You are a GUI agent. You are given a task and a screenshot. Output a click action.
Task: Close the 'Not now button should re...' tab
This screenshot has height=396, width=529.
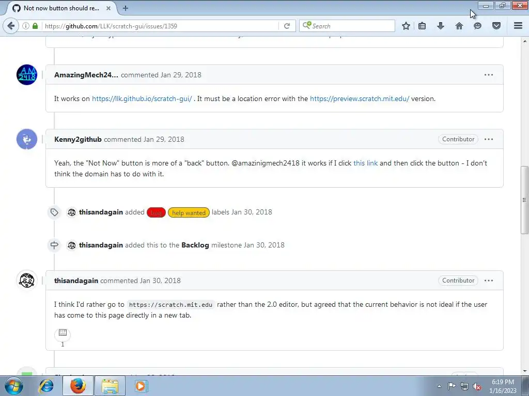pos(108,8)
